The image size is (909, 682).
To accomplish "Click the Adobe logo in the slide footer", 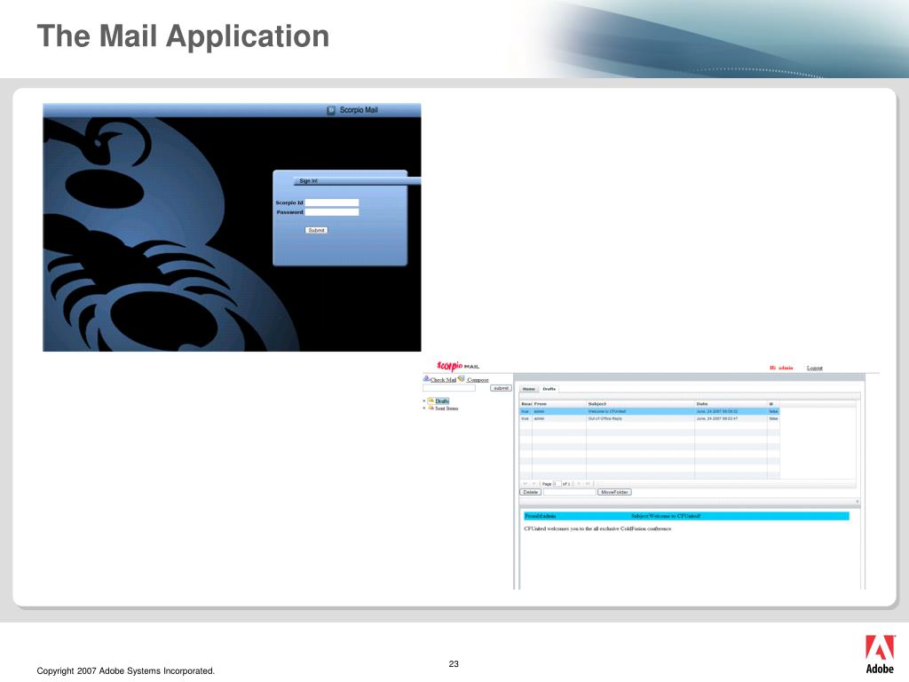I will point(880,654).
